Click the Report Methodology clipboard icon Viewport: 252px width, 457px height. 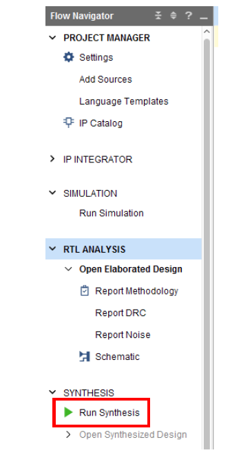tap(85, 290)
